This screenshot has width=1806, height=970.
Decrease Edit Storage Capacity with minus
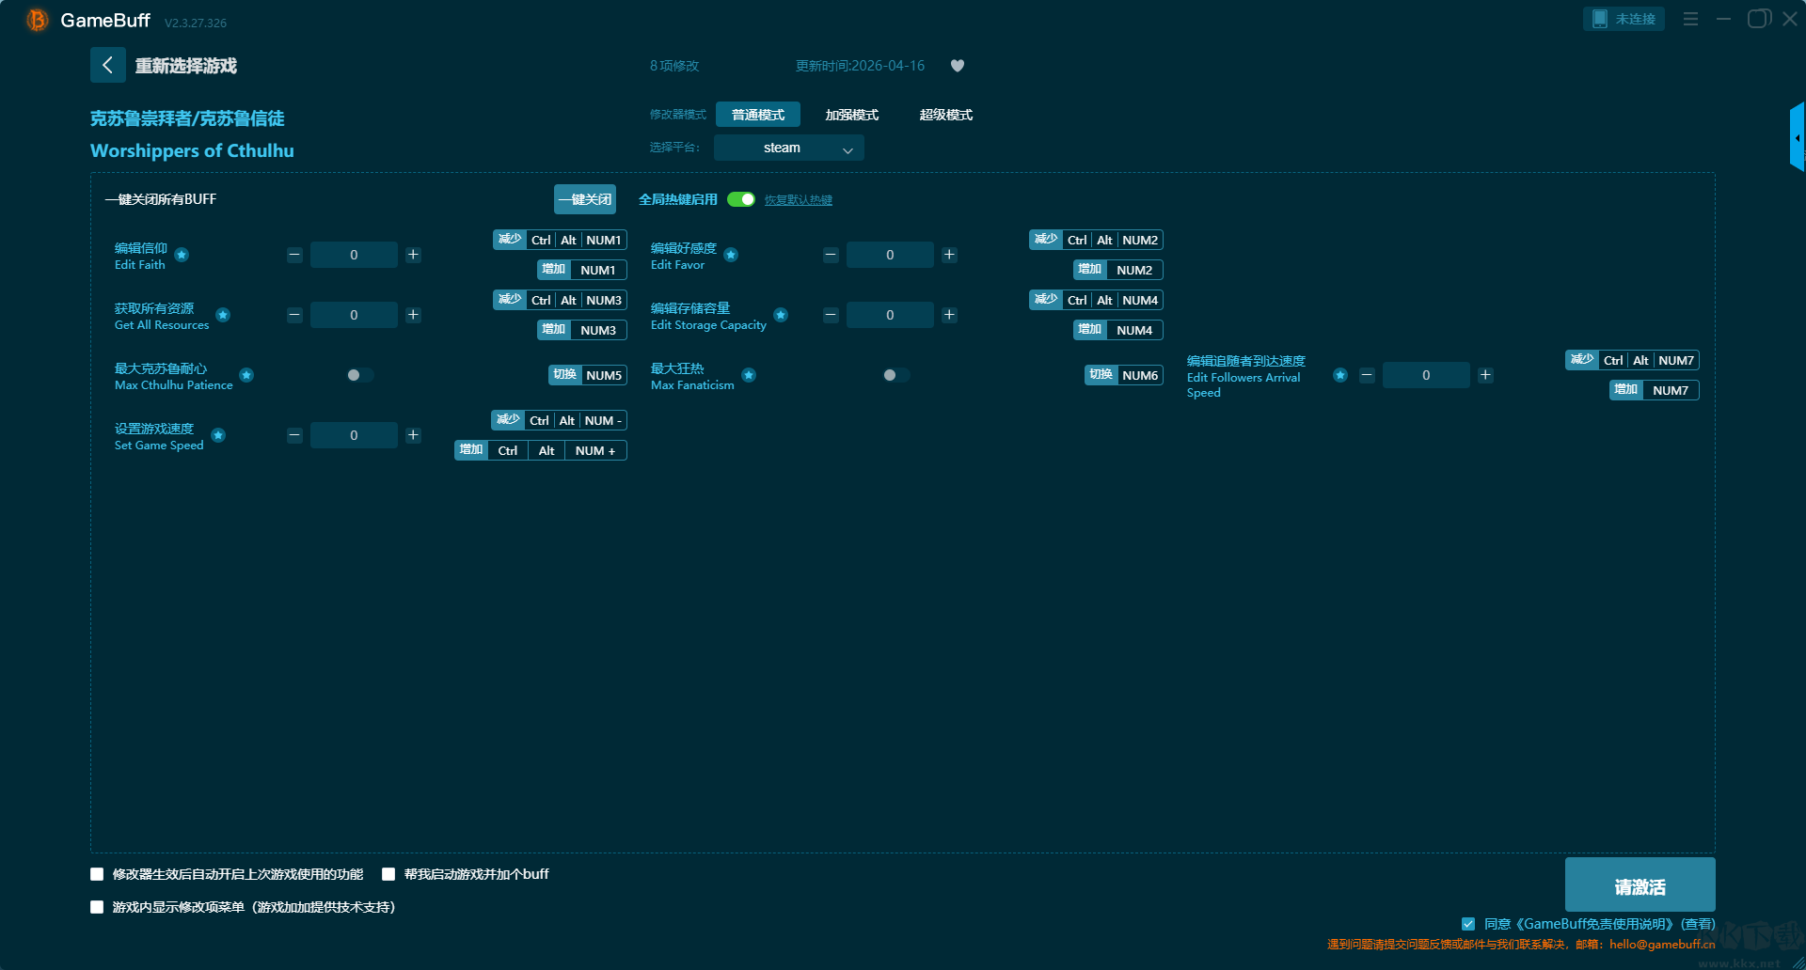(831, 315)
